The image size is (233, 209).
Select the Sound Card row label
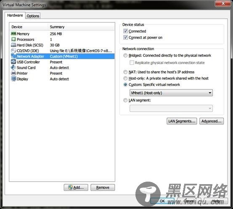26,68
